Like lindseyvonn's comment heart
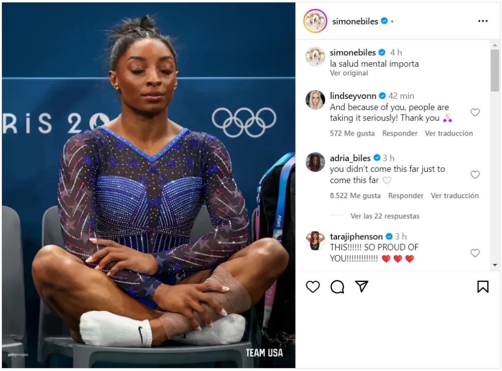This screenshot has height=371, width=502. click(x=475, y=113)
